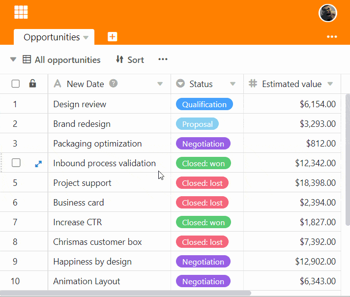Expand the Estimated value column menu

(x=330, y=84)
